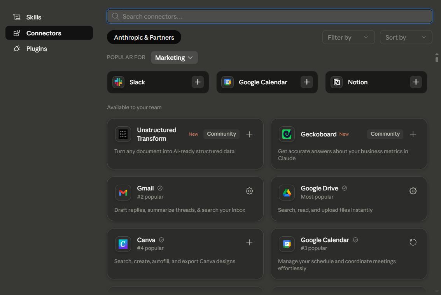This screenshot has width=441, height=295.
Task: Click 'Search, create, autofill' Canva description
Action: tap(175, 261)
